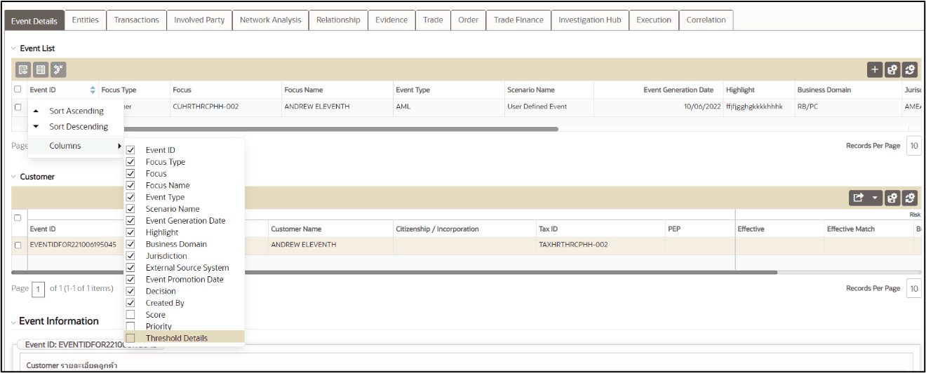This screenshot has height=373, width=926.
Task: Click the plus icon in Event List toolbar
Action: (875, 69)
